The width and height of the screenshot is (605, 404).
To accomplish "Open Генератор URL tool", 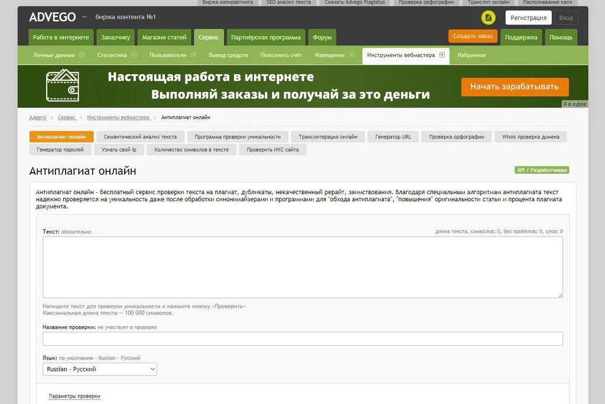I will point(393,137).
